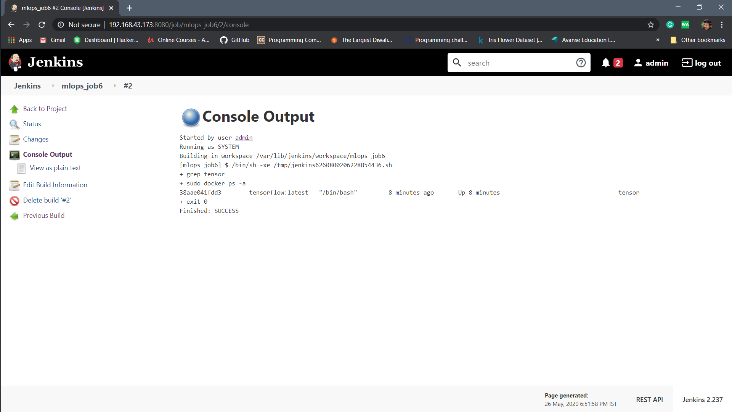Open a new browser tab
Screen dimensions: 732x412
click(129, 8)
